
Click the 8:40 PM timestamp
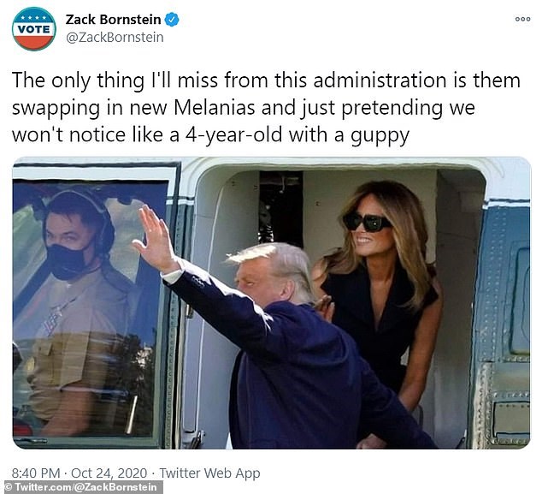[x=36, y=473]
